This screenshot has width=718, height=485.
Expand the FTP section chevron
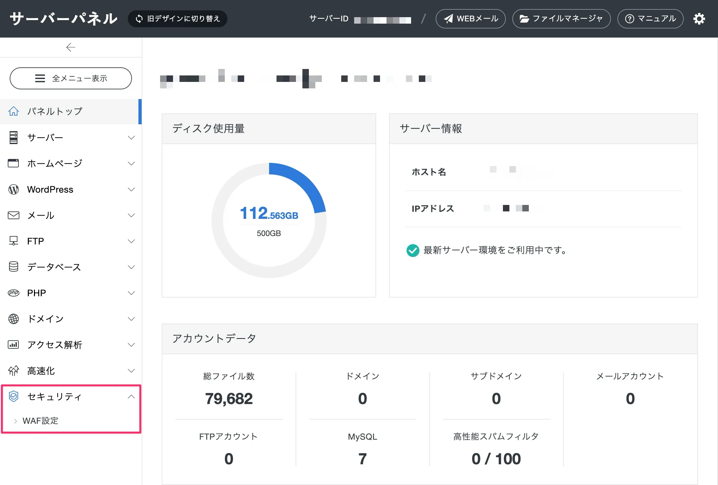tap(131, 241)
